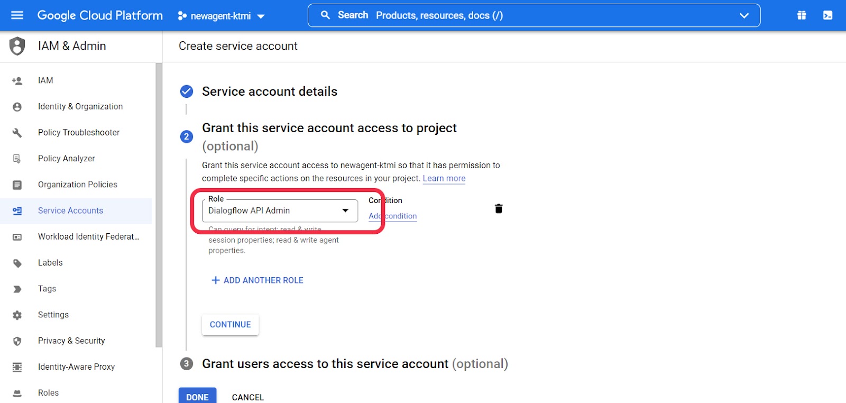Open the gift free trial icon
Image resolution: width=846 pixels, height=403 pixels.
tap(802, 15)
